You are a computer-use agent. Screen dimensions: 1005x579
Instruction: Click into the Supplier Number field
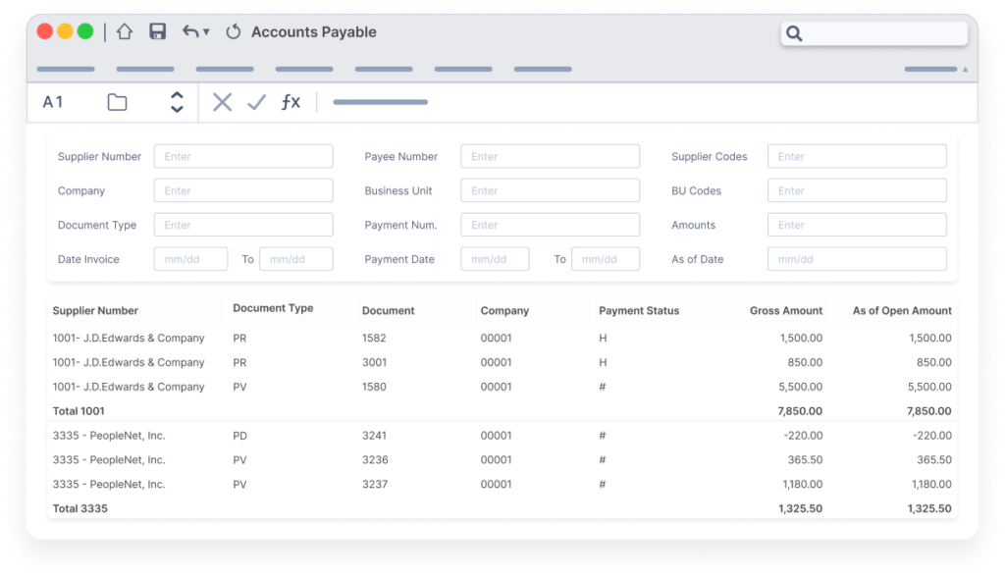point(242,155)
